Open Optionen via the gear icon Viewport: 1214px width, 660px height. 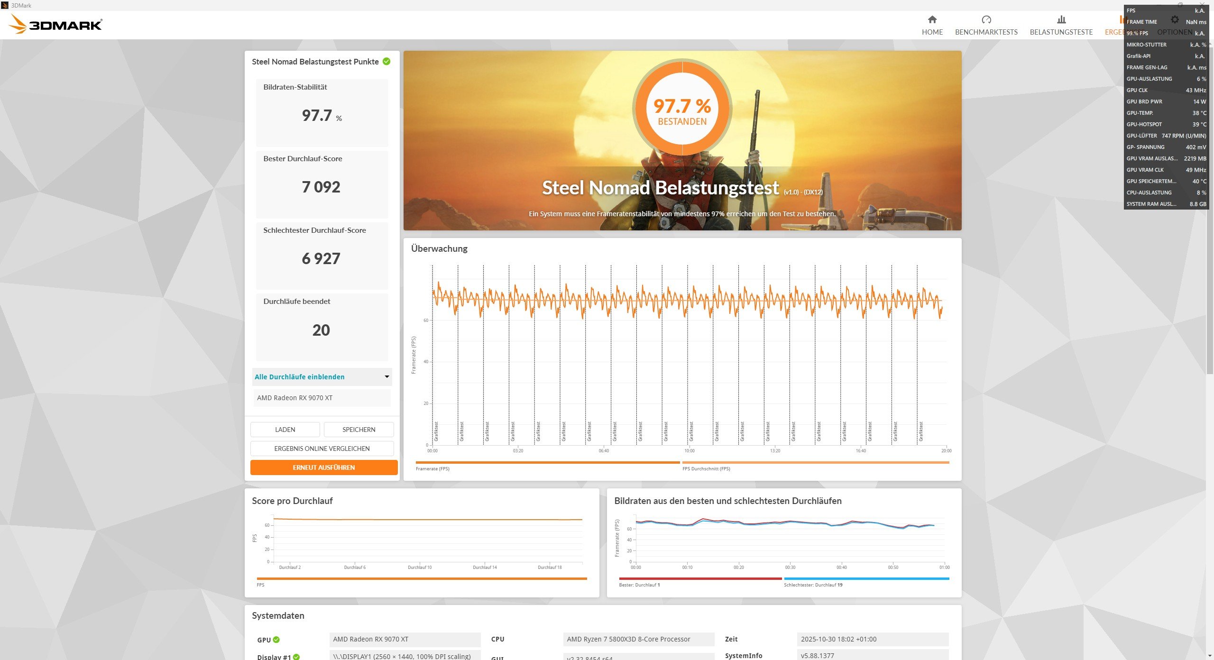click(x=1174, y=19)
